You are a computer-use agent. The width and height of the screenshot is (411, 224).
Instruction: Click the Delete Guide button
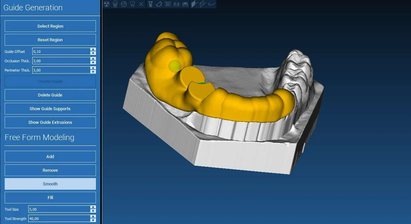point(50,95)
